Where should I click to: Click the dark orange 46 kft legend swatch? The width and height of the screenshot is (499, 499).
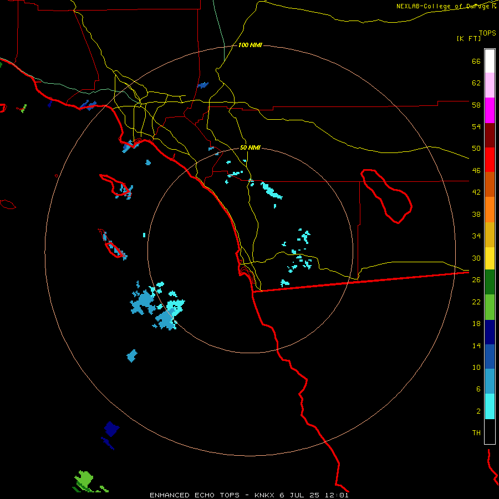(x=490, y=184)
